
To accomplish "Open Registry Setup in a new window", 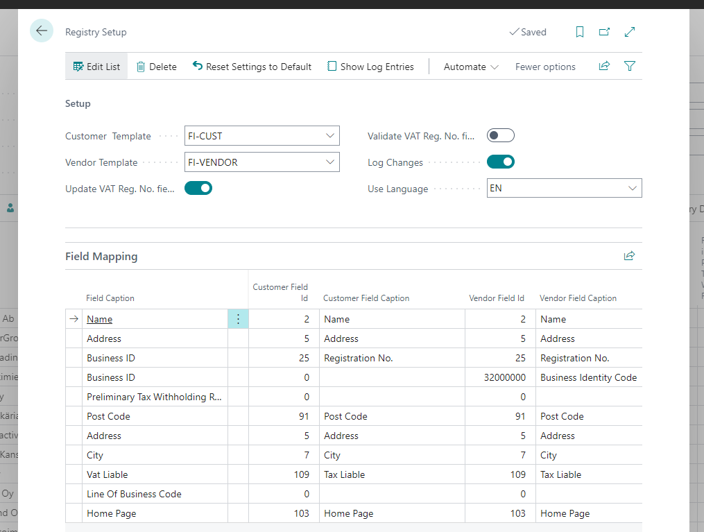I will [604, 32].
